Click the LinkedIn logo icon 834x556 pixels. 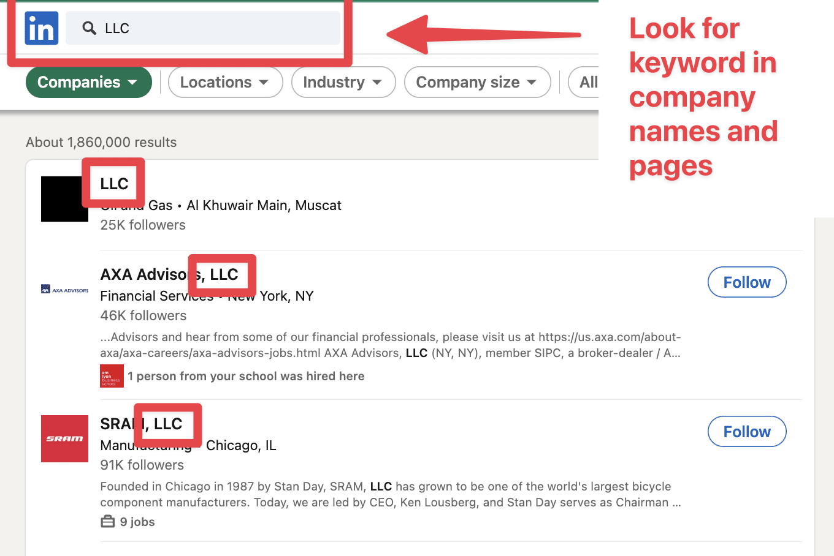pos(40,28)
